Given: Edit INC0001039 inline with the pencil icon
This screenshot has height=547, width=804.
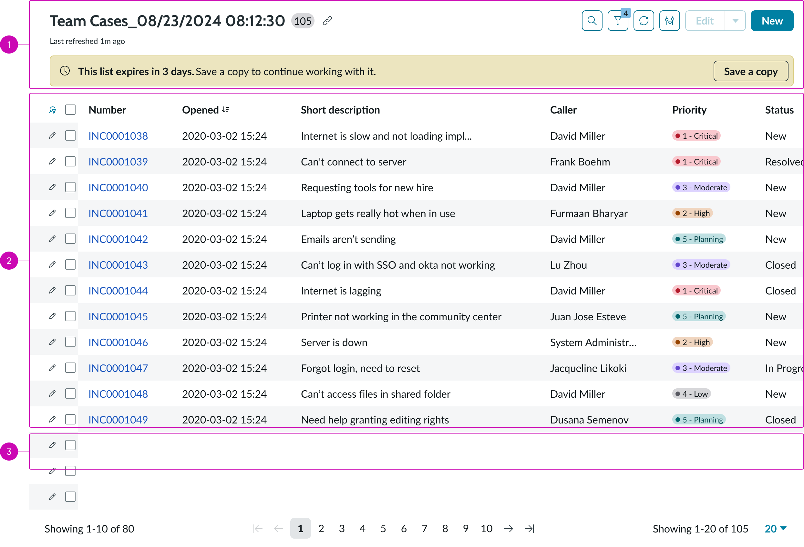Looking at the screenshot, I should click(53, 161).
